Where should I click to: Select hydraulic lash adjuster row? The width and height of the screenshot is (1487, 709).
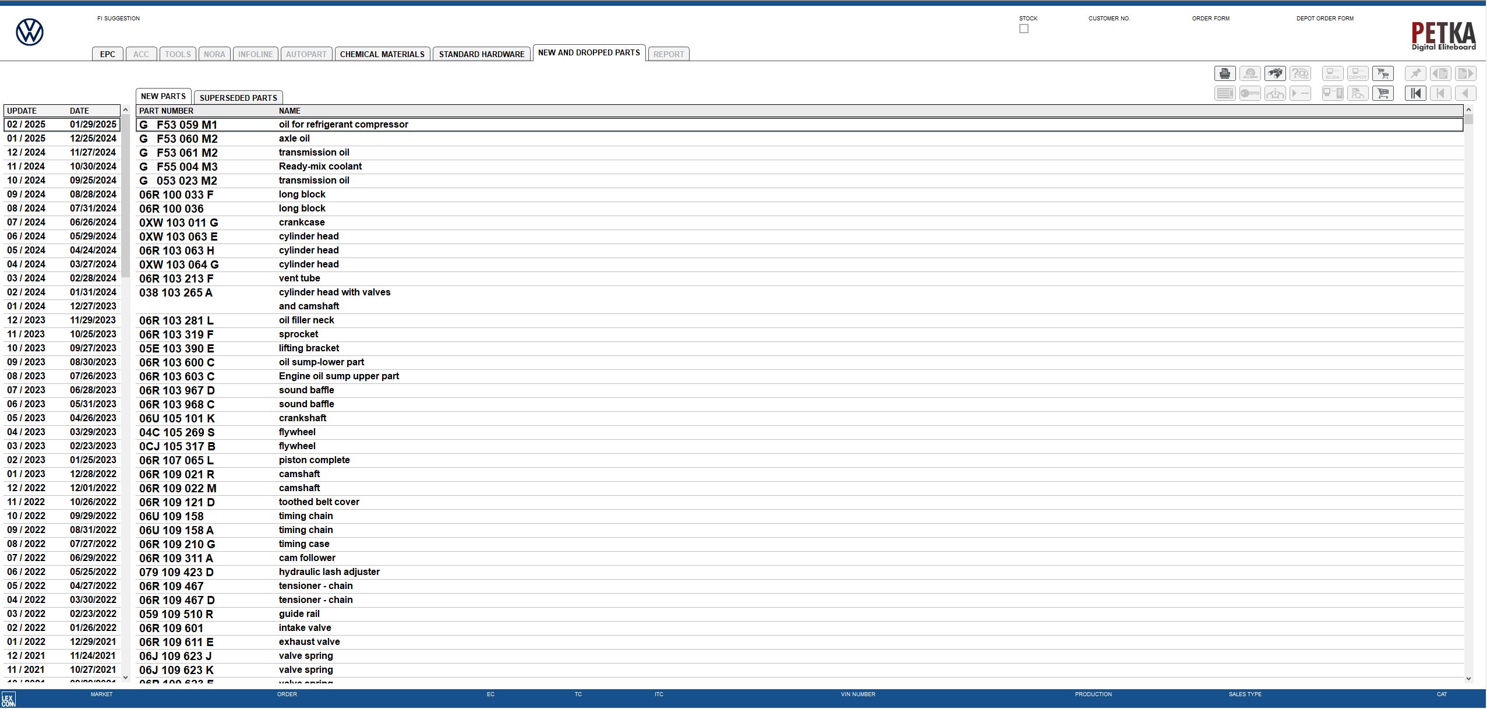[x=800, y=572]
